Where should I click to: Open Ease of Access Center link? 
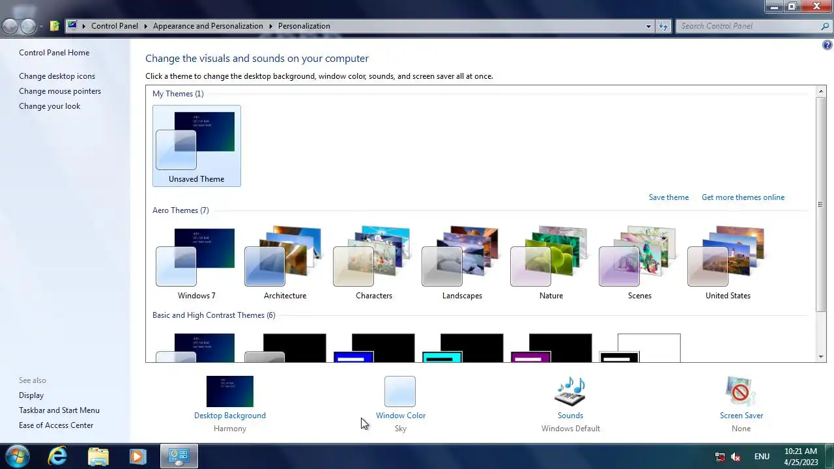[x=56, y=425]
